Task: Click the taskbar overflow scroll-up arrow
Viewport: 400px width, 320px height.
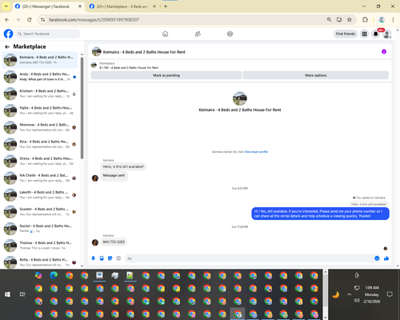Action: click(326, 272)
